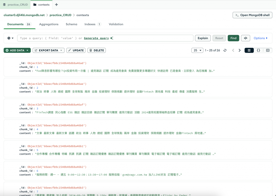276x196 pixels.
Task: Run query with Find button
Action: point(233,38)
